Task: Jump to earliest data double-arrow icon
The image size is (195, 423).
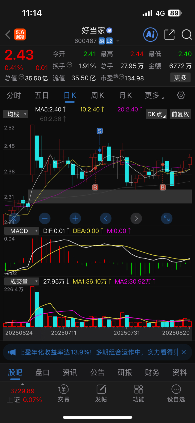Action: [x=14, y=218]
